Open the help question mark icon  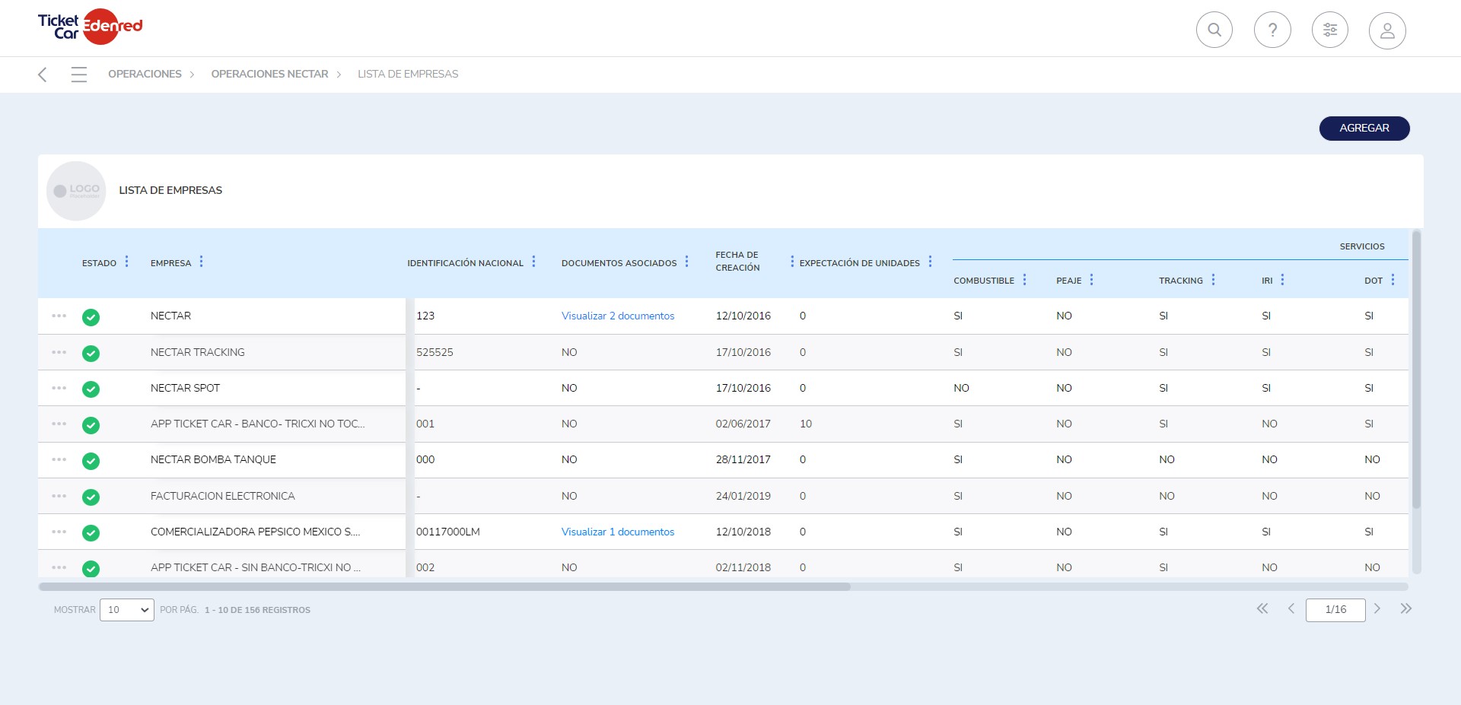(1272, 30)
